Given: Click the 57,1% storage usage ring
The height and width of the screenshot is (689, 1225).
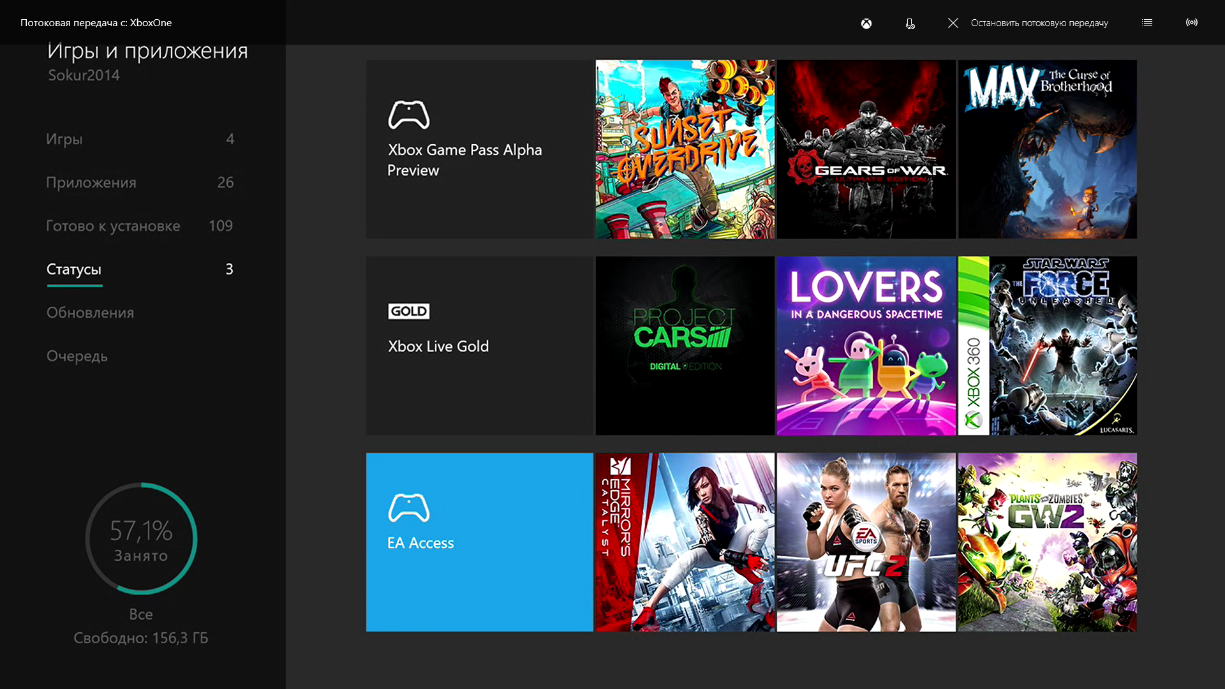Looking at the screenshot, I should [x=141, y=538].
